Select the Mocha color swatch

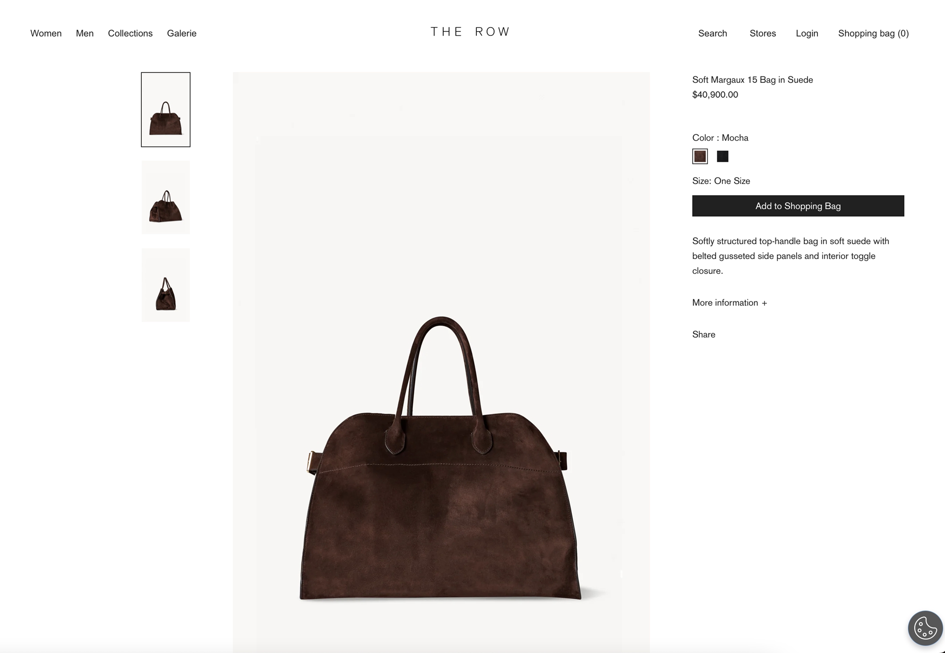(x=700, y=157)
